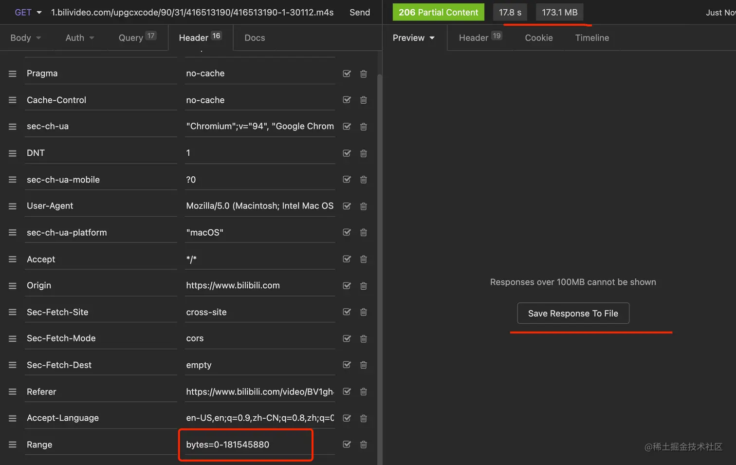This screenshot has width=736, height=465.
Task: Open the Docs tab
Action: click(255, 37)
